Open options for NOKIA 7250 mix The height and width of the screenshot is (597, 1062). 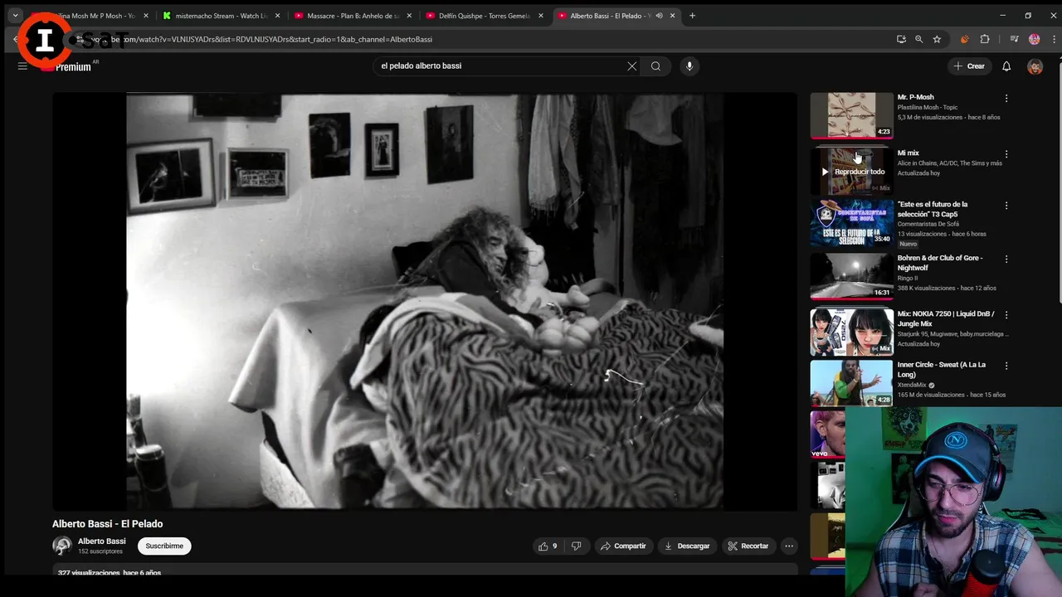point(1006,314)
